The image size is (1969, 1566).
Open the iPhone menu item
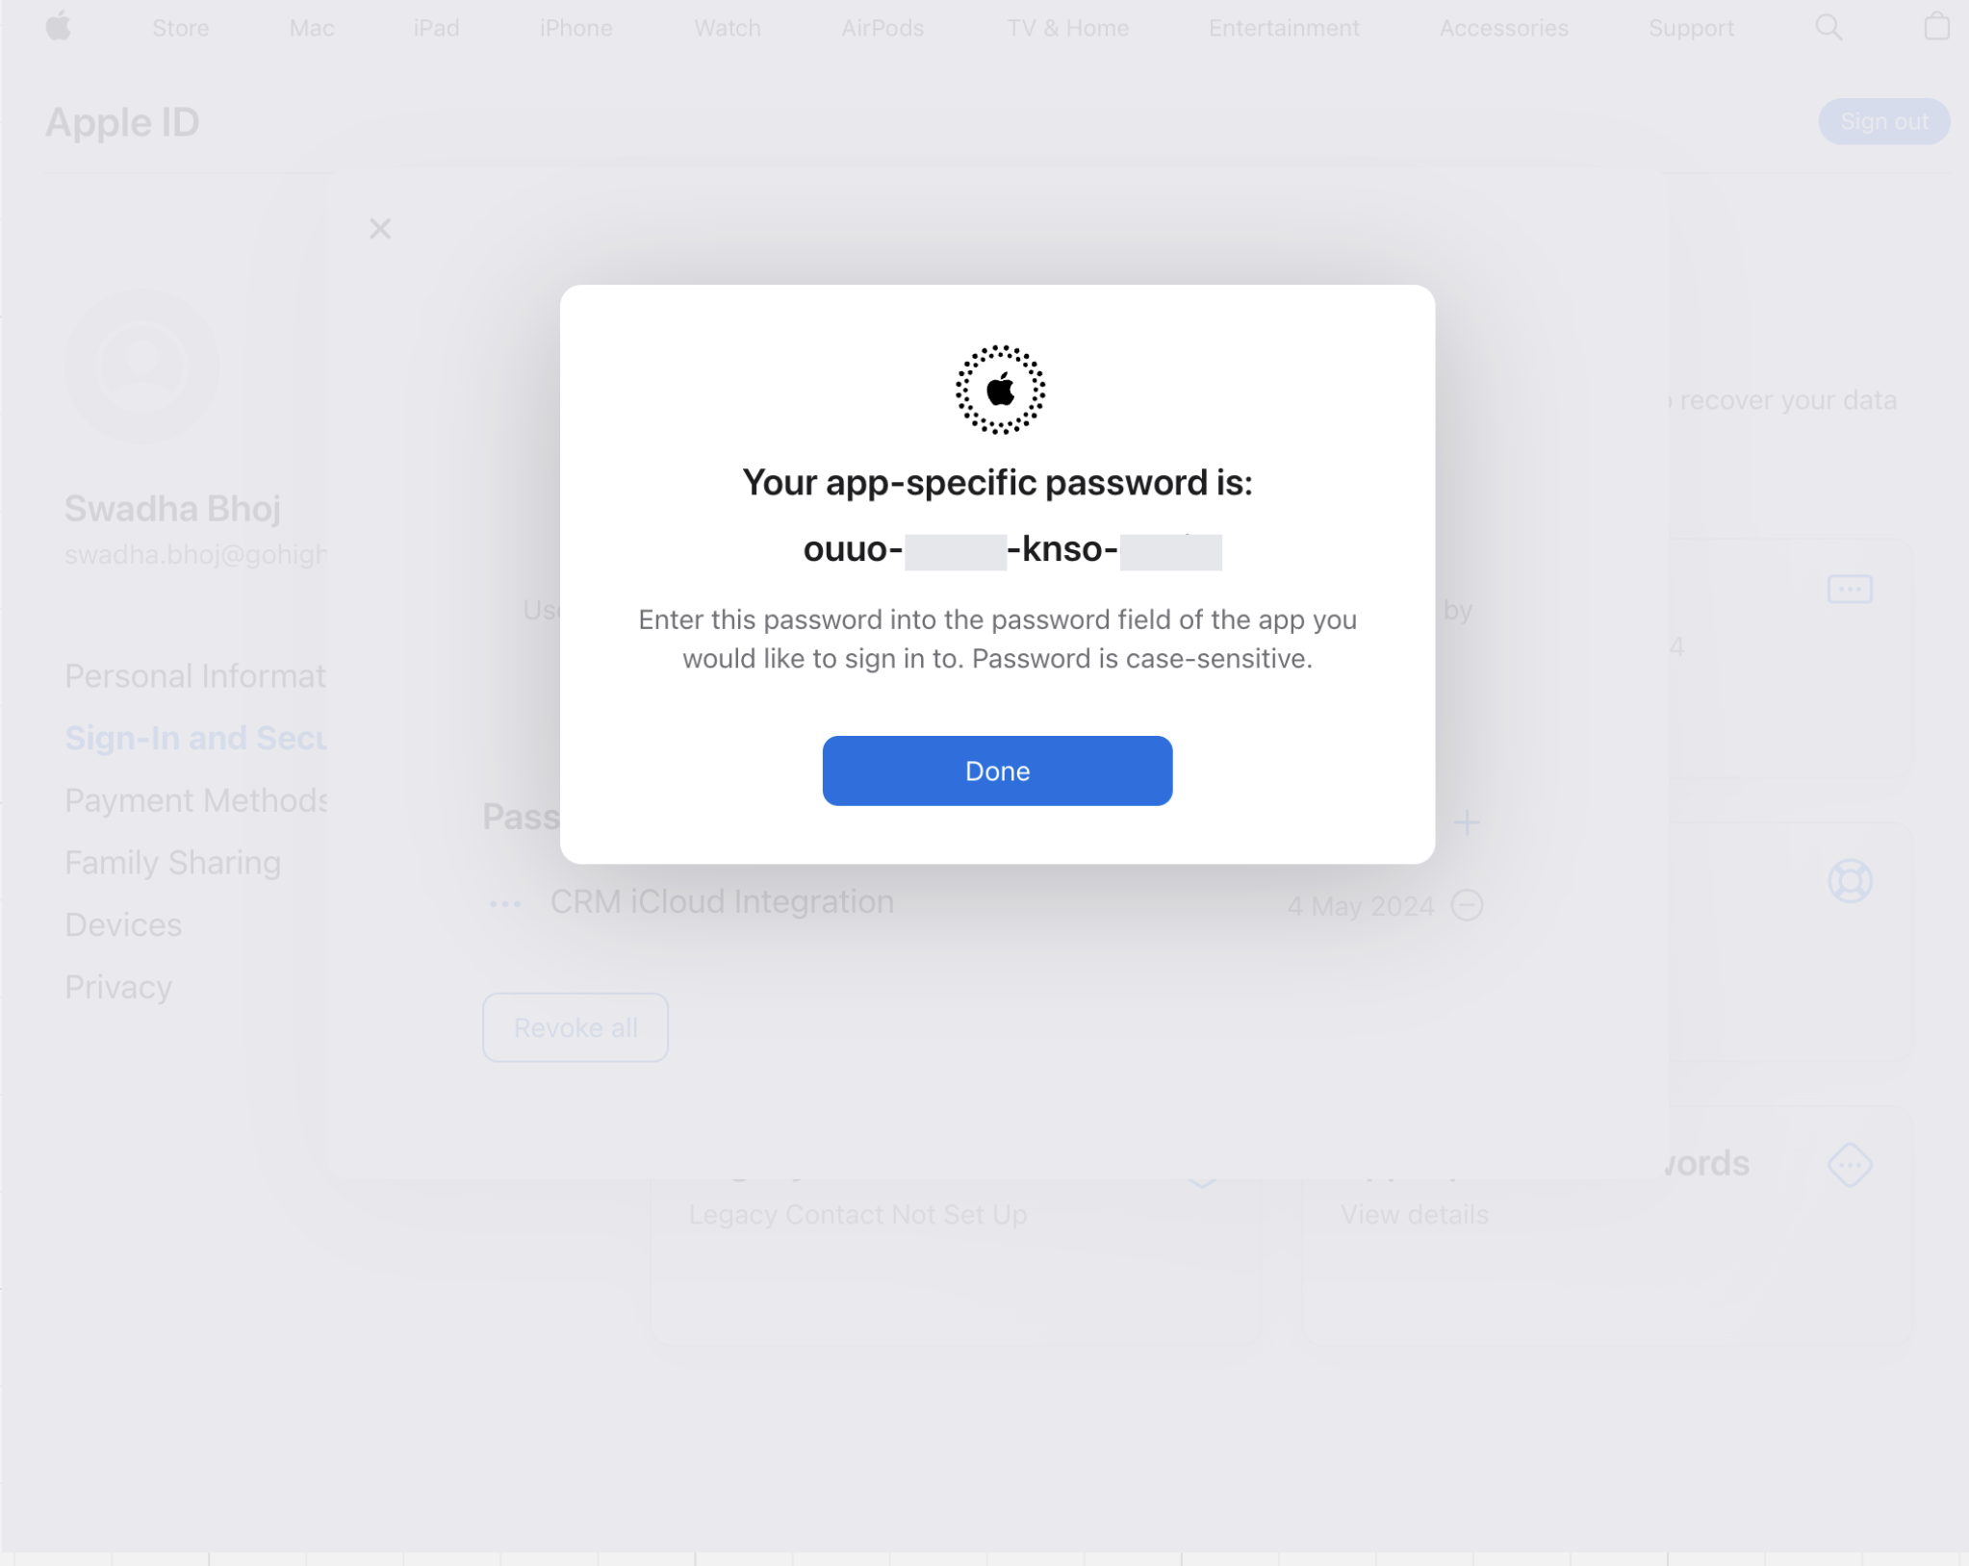(x=575, y=28)
